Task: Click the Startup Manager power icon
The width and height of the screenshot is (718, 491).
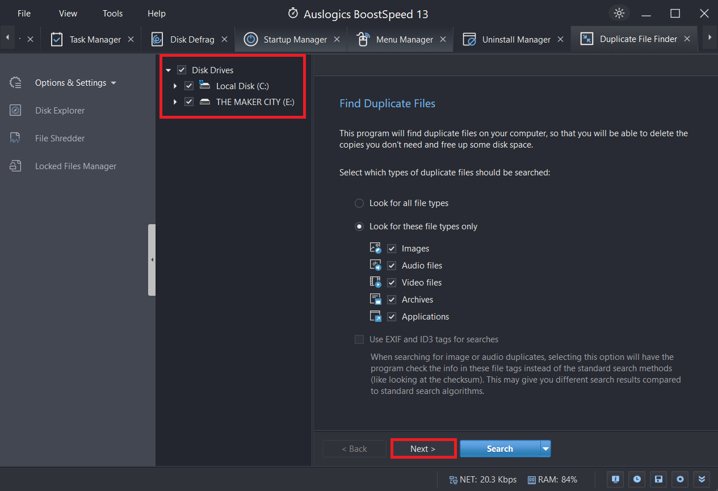Action: point(250,39)
